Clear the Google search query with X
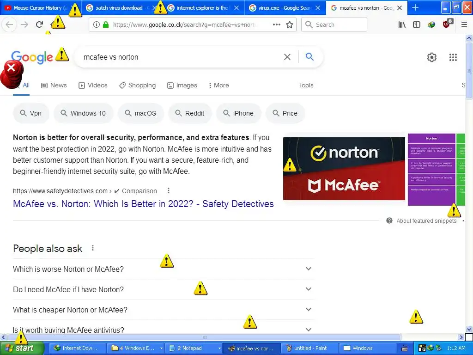This screenshot has height=355, width=473. coord(287,57)
